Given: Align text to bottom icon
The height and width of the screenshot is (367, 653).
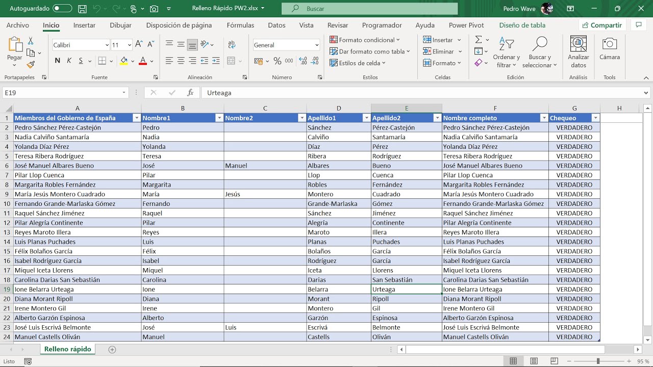Looking at the screenshot, I should [x=192, y=45].
